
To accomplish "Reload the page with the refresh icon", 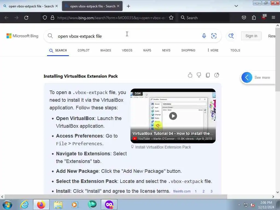I will point(26,18).
